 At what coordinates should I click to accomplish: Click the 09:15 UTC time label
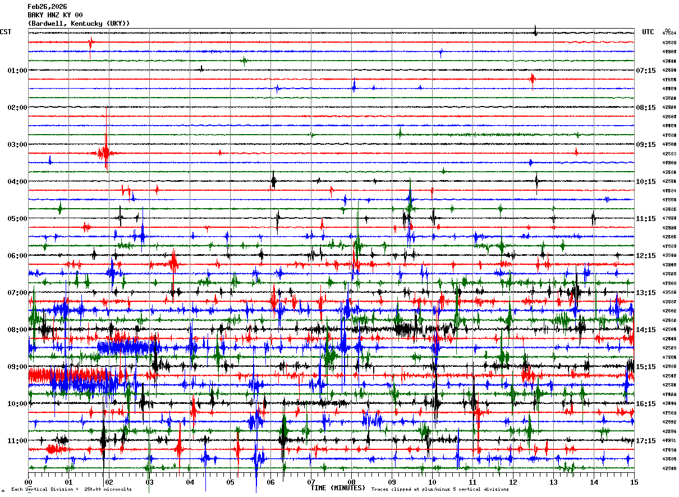point(646,145)
